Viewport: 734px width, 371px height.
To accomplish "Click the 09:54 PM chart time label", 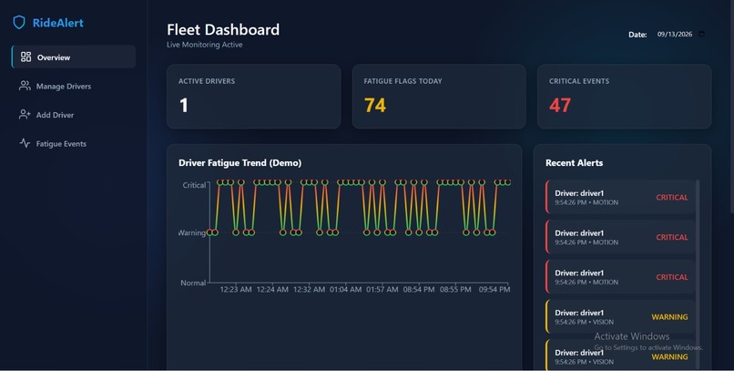I will pos(494,290).
